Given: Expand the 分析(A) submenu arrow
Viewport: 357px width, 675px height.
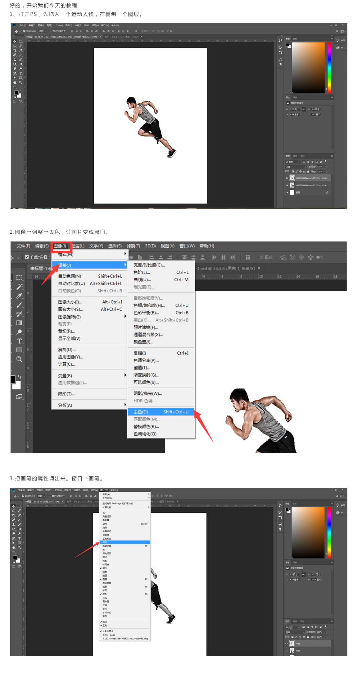Looking at the screenshot, I should (x=125, y=405).
